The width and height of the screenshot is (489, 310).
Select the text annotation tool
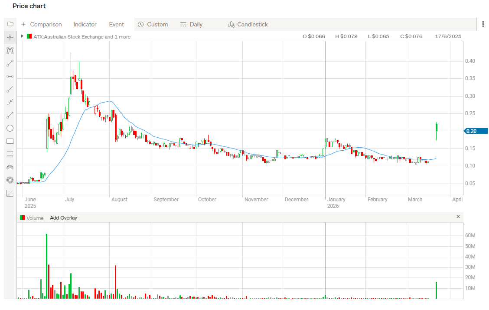pyautogui.click(x=10, y=51)
